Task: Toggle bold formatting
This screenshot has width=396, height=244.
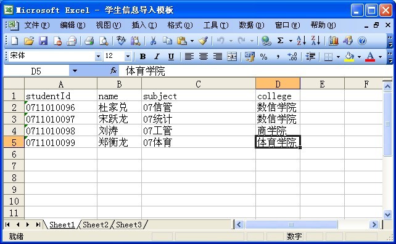Action: [142, 57]
